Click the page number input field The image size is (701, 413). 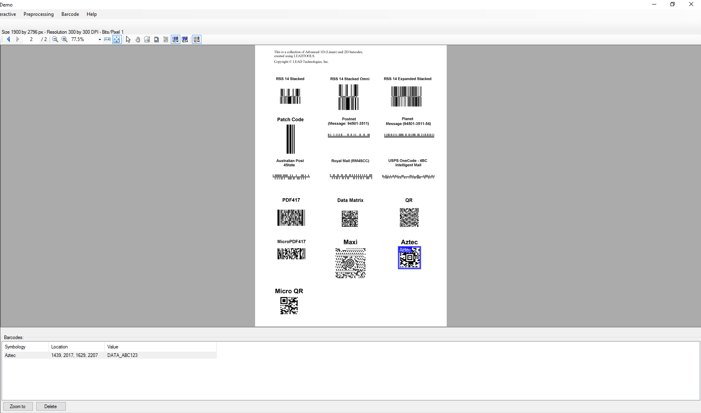31,39
